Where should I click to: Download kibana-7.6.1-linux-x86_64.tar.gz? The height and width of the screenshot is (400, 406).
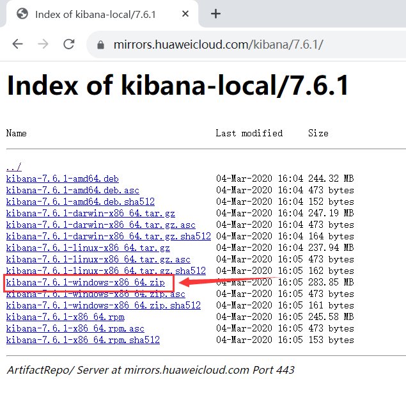pyautogui.click(x=88, y=248)
